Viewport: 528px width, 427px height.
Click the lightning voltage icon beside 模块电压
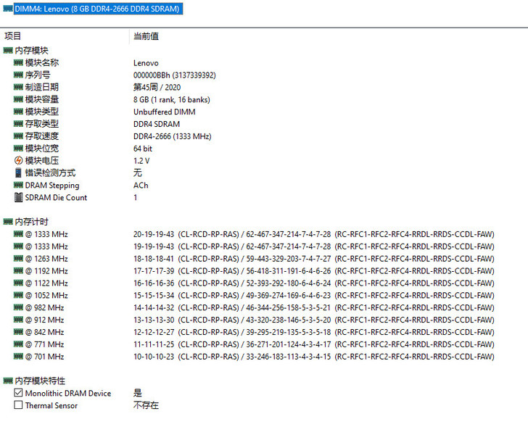[x=19, y=160]
